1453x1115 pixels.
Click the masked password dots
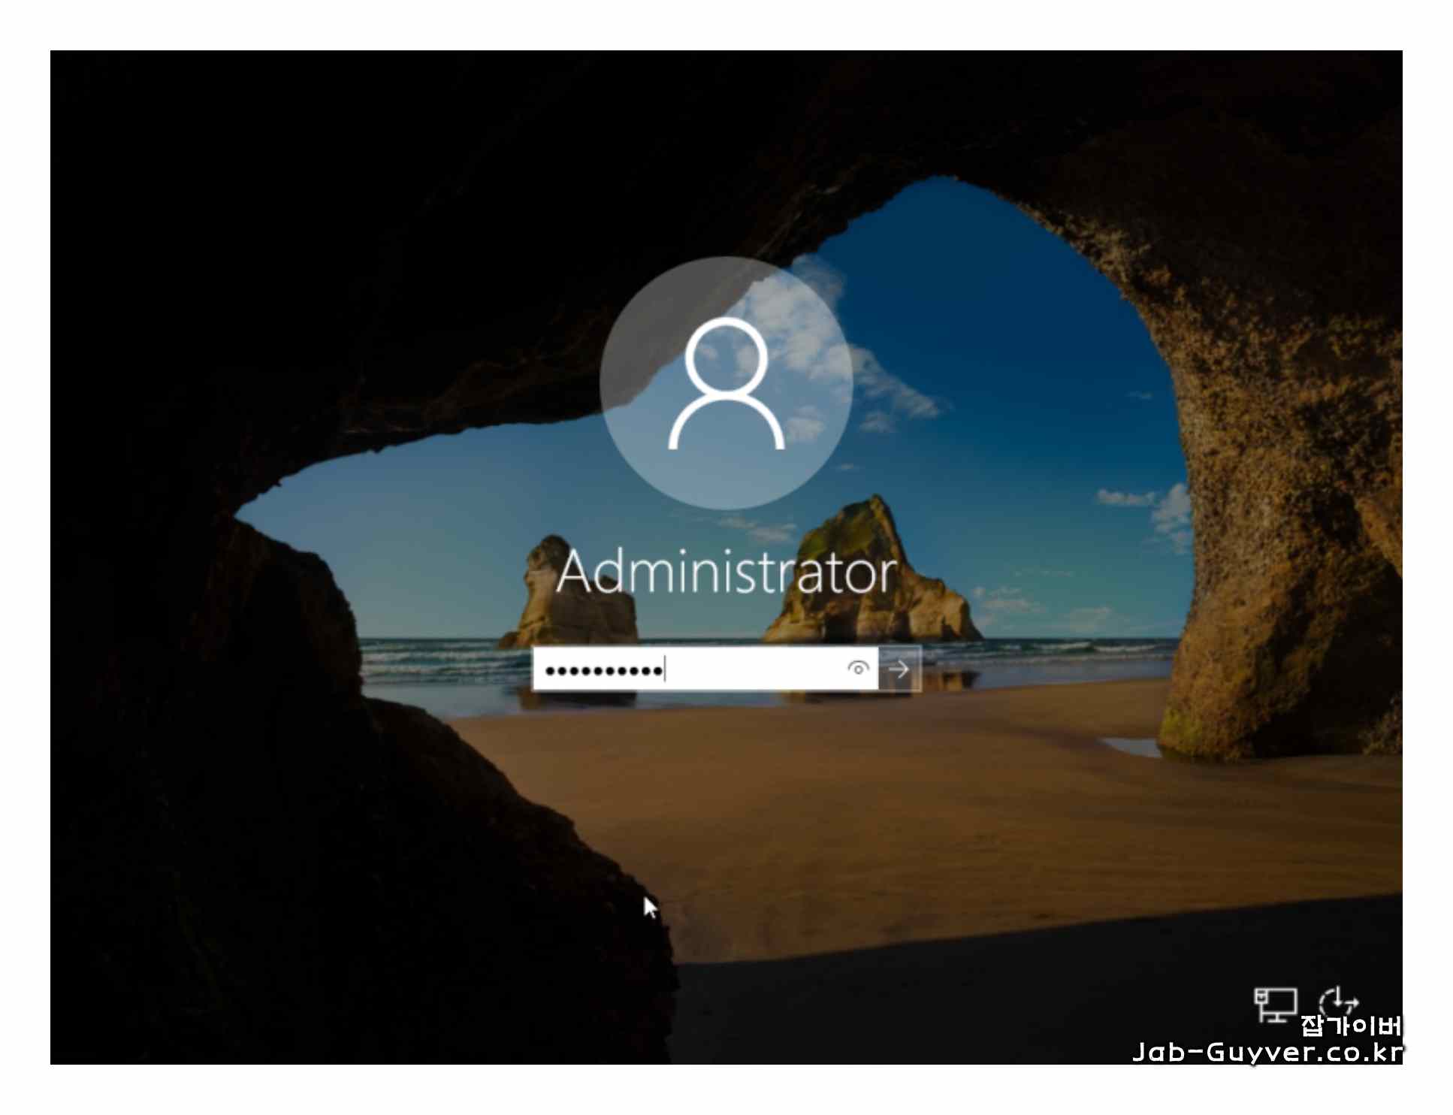(x=603, y=669)
